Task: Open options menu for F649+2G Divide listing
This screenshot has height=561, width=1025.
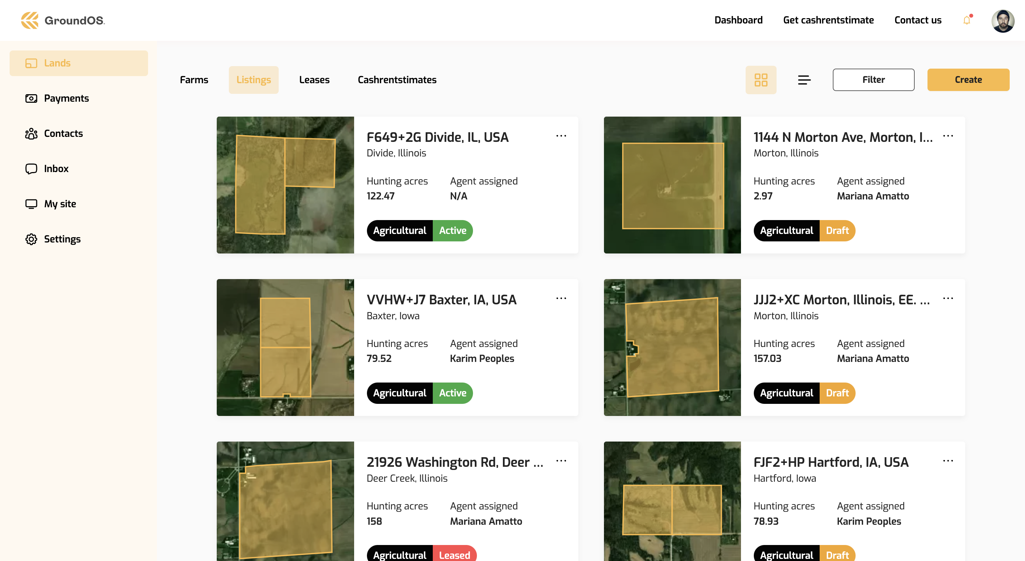Action: pos(561,136)
